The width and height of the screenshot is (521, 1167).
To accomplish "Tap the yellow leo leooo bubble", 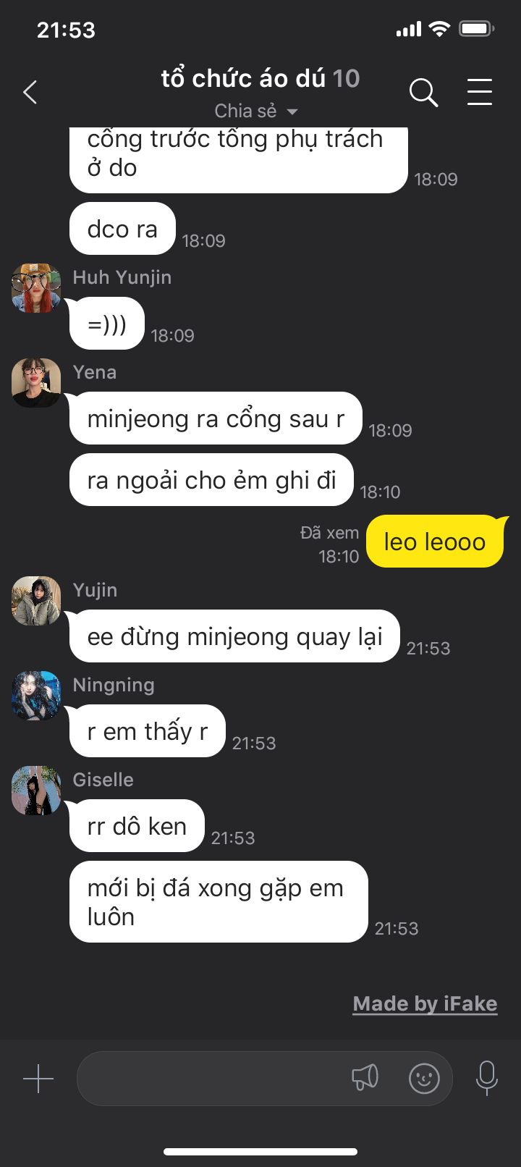I will (x=435, y=542).
